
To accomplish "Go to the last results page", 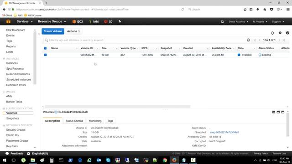I will (284, 40).
